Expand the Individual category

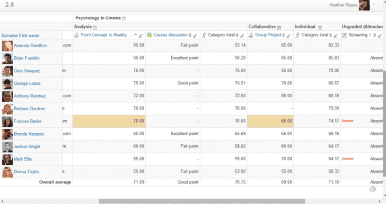[x=320, y=27]
